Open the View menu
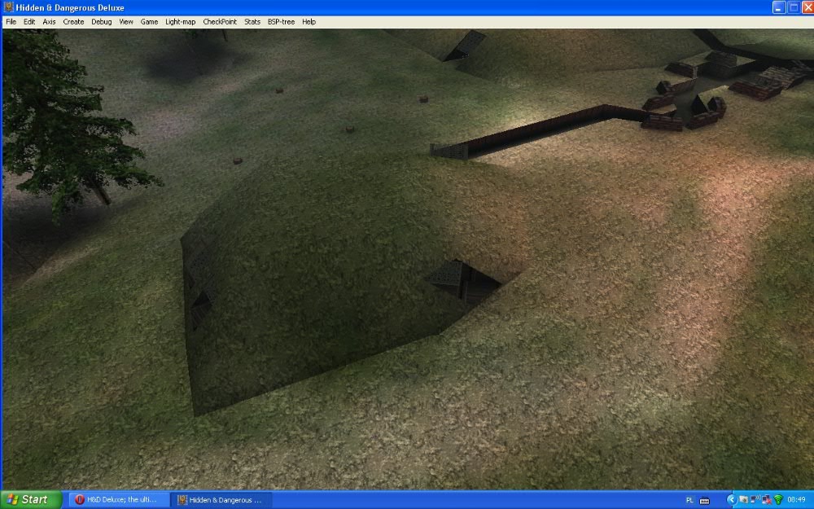 (x=125, y=22)
